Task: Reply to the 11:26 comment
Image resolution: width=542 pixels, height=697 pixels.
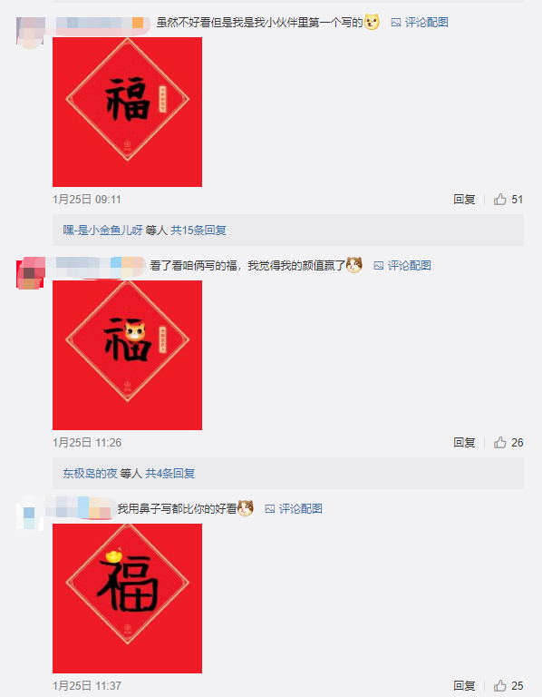Action: (464, 442)
